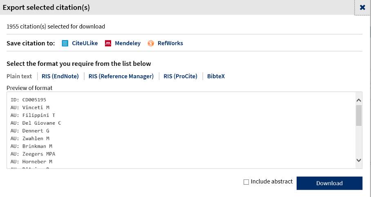
Task: Download the selected citations
Action: pyautogui.click(x=329, y=183)
